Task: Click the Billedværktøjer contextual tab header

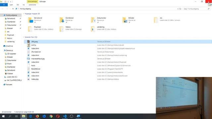Action: click(x=32, y=1)
